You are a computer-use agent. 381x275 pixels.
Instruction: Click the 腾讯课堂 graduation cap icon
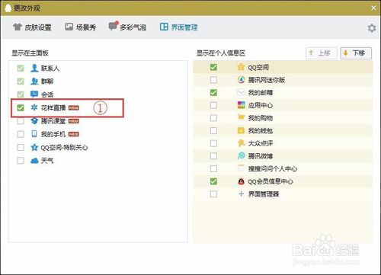pos(34,121)
